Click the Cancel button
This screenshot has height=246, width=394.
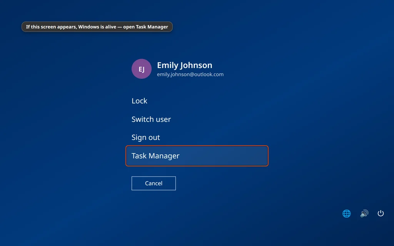tap(154, 183)
